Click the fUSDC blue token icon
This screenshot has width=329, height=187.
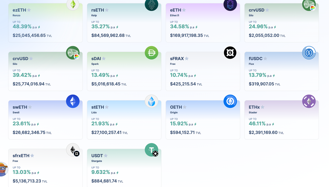(x=309, y=53)
